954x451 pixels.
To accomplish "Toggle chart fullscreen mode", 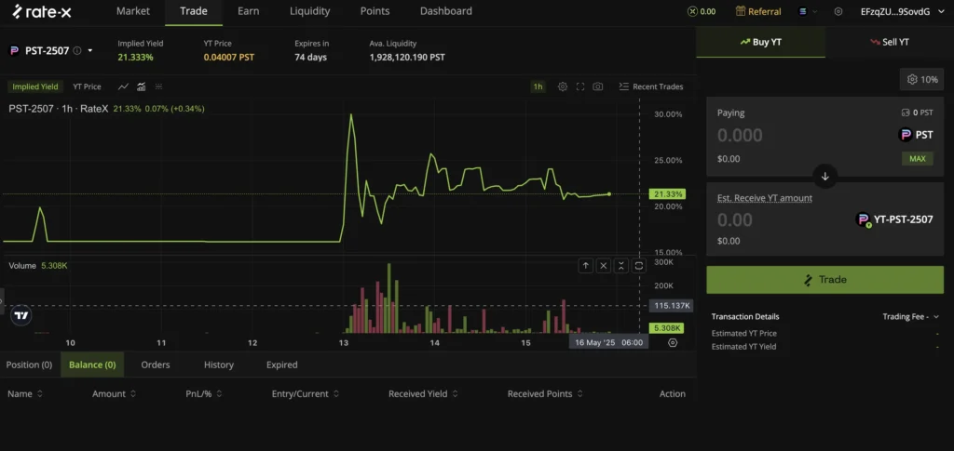I will 580,86.
